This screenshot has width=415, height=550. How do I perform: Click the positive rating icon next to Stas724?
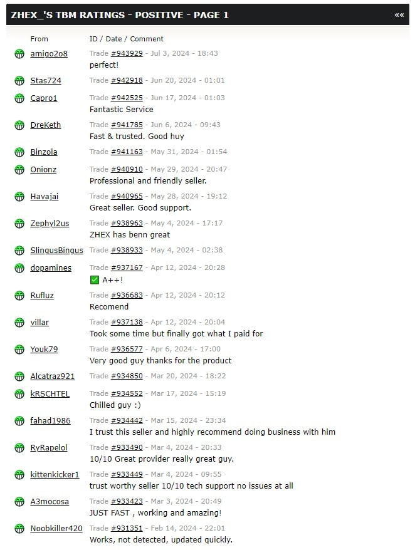point(19,81)
